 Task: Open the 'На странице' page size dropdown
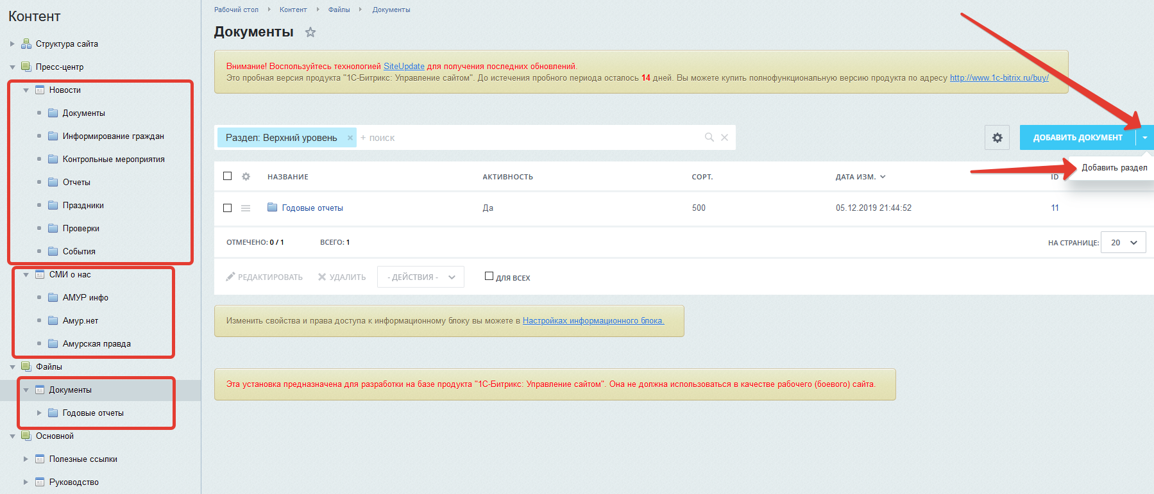pos(1123,243)
